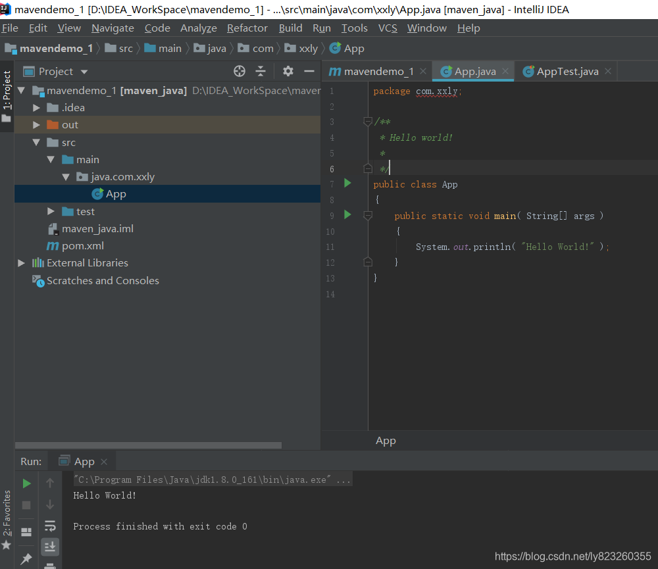Viewport: 658px width, 569px height.
Task: Select Scratches and Consoles in the Project tree
Action: pos(167,281)
